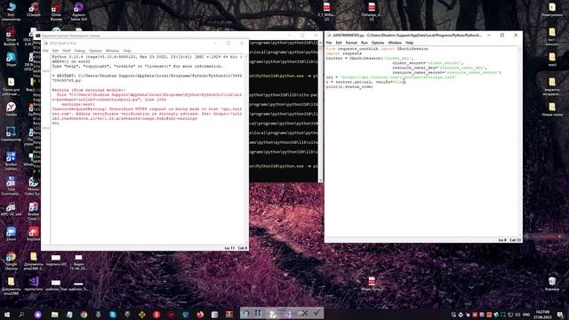Launch Skype from the desktop shortcut
The height and width of the screenshot is (320, 569).
(11, 60)
